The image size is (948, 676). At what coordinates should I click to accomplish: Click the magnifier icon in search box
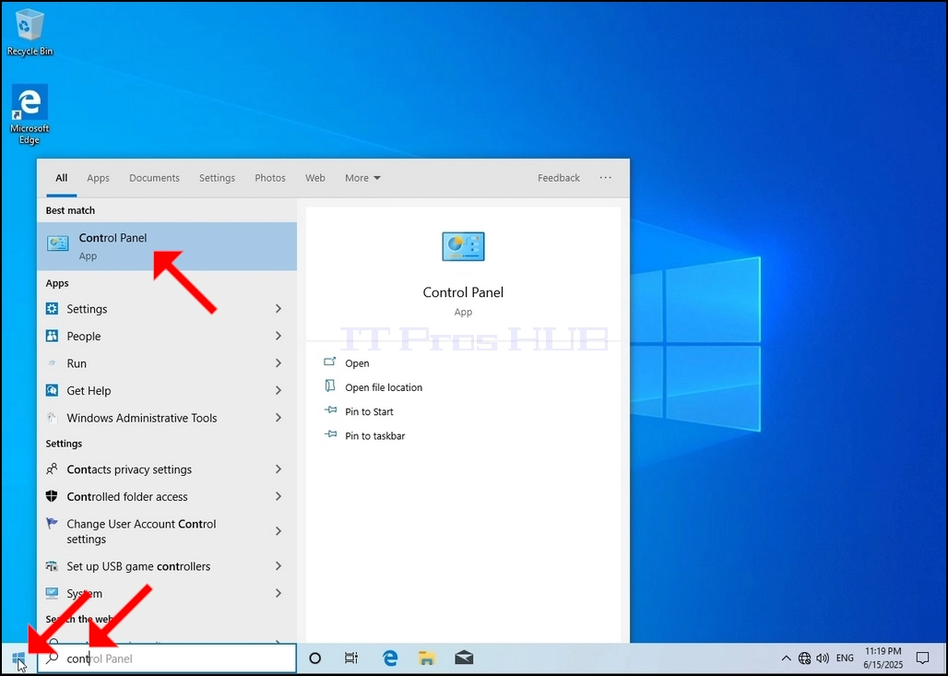(53, 658)
